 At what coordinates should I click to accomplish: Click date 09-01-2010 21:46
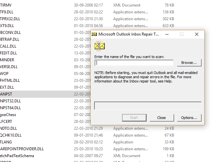(x=88, y=135)
